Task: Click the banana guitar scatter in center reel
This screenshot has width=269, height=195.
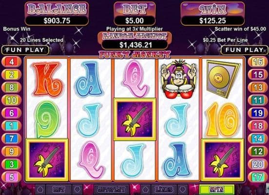Action: (x=134, y=119)
